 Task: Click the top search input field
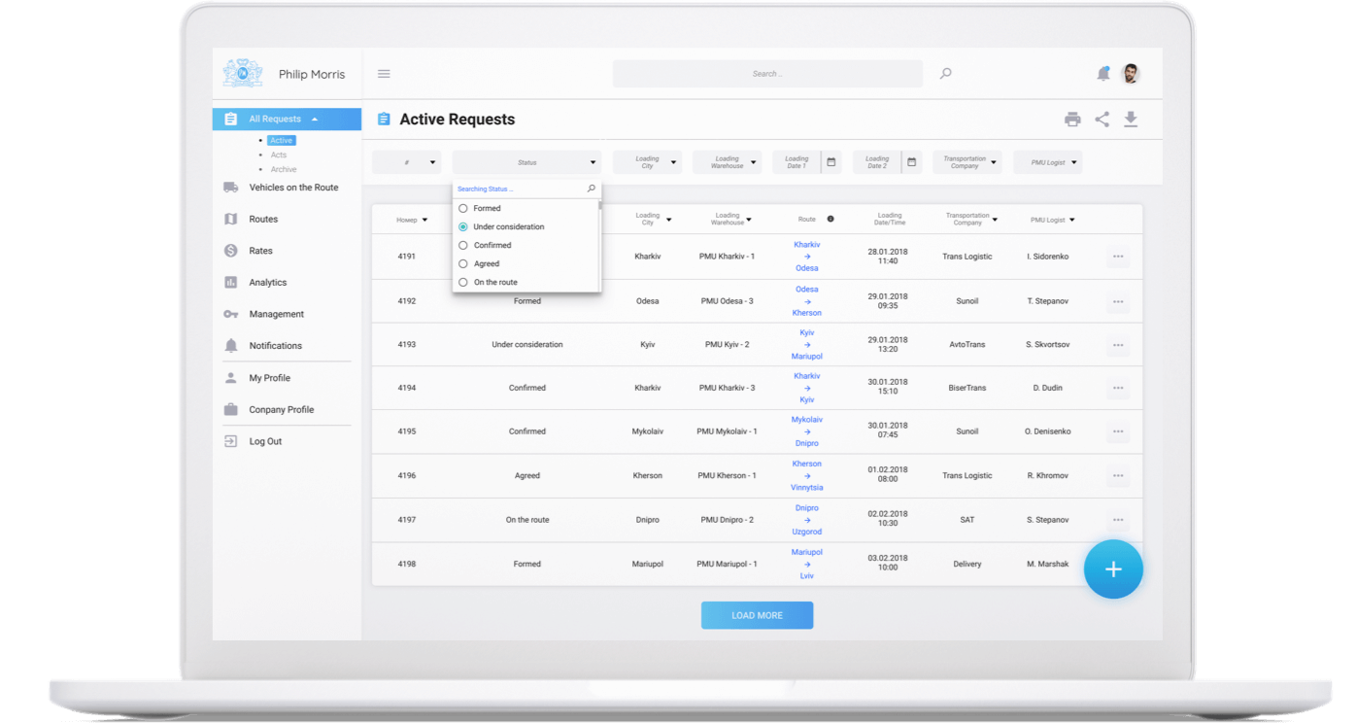[766, 74]
